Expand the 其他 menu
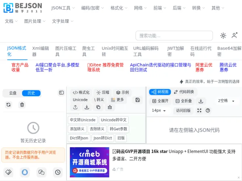The width and height of the screenshot is (242, 181). click(218, 8)
